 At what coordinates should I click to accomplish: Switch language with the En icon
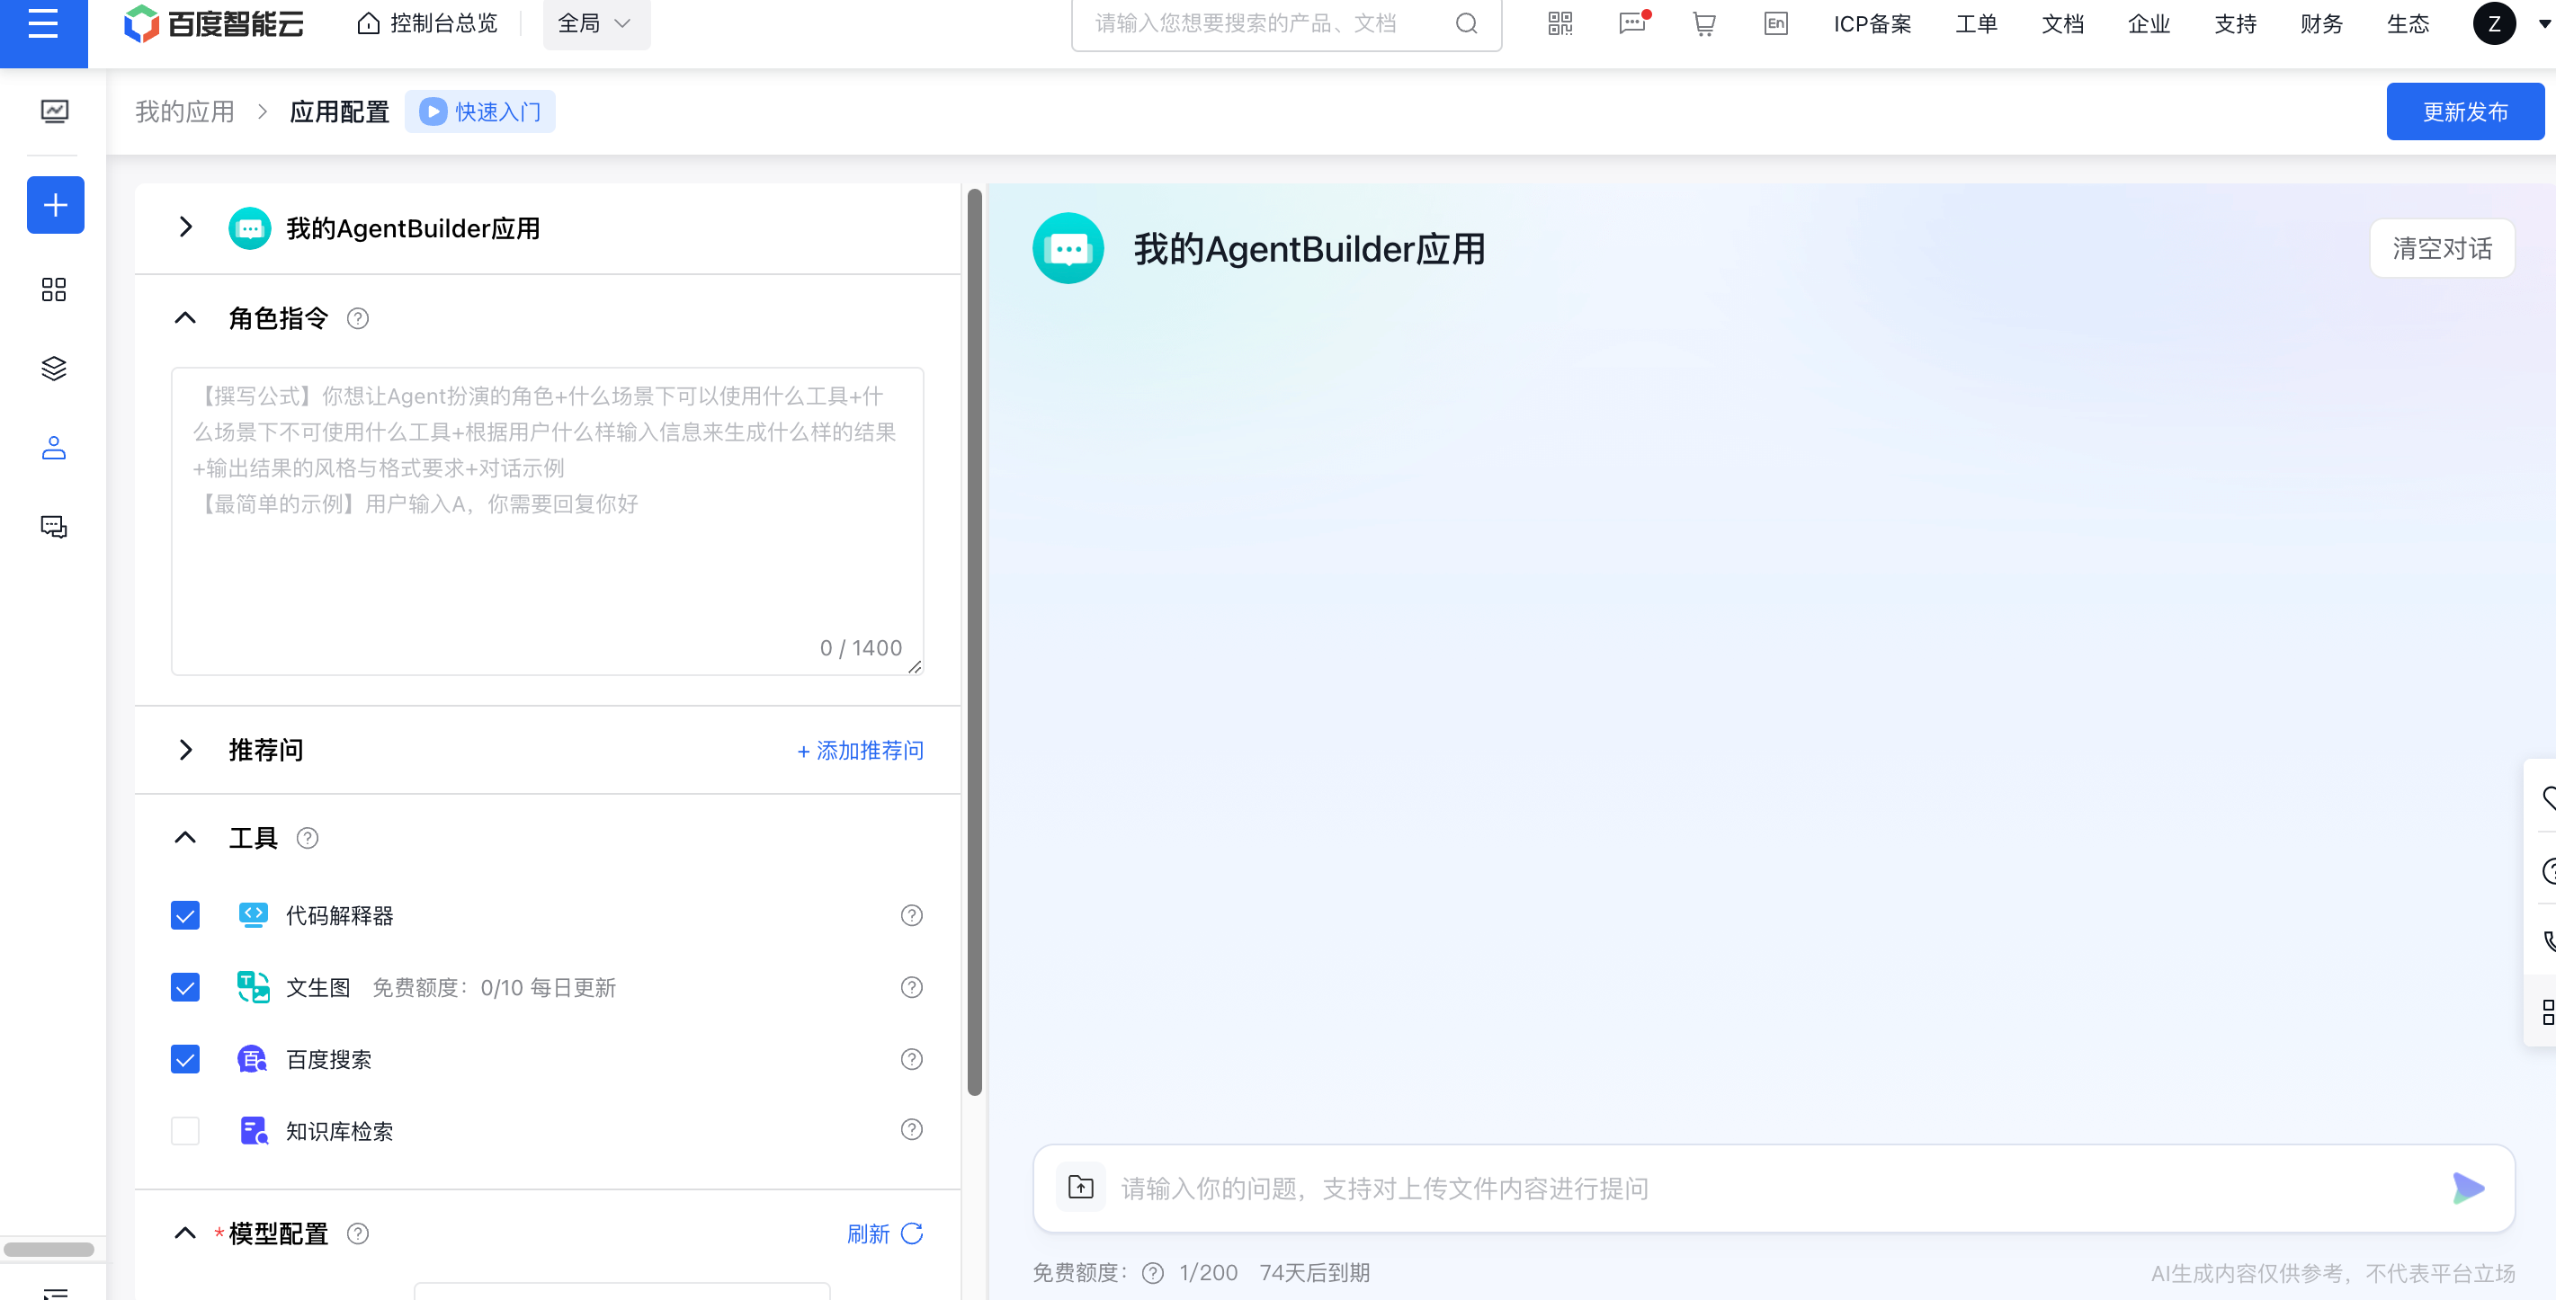(x=1775, y=23)
